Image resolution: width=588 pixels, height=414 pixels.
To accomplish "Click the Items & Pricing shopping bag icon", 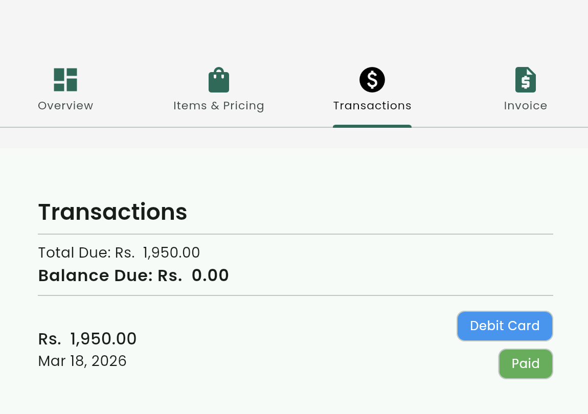I will tap(219, 80).
